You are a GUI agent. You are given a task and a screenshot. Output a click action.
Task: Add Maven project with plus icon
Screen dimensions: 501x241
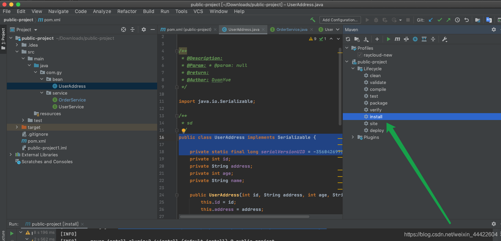point(377,39)
